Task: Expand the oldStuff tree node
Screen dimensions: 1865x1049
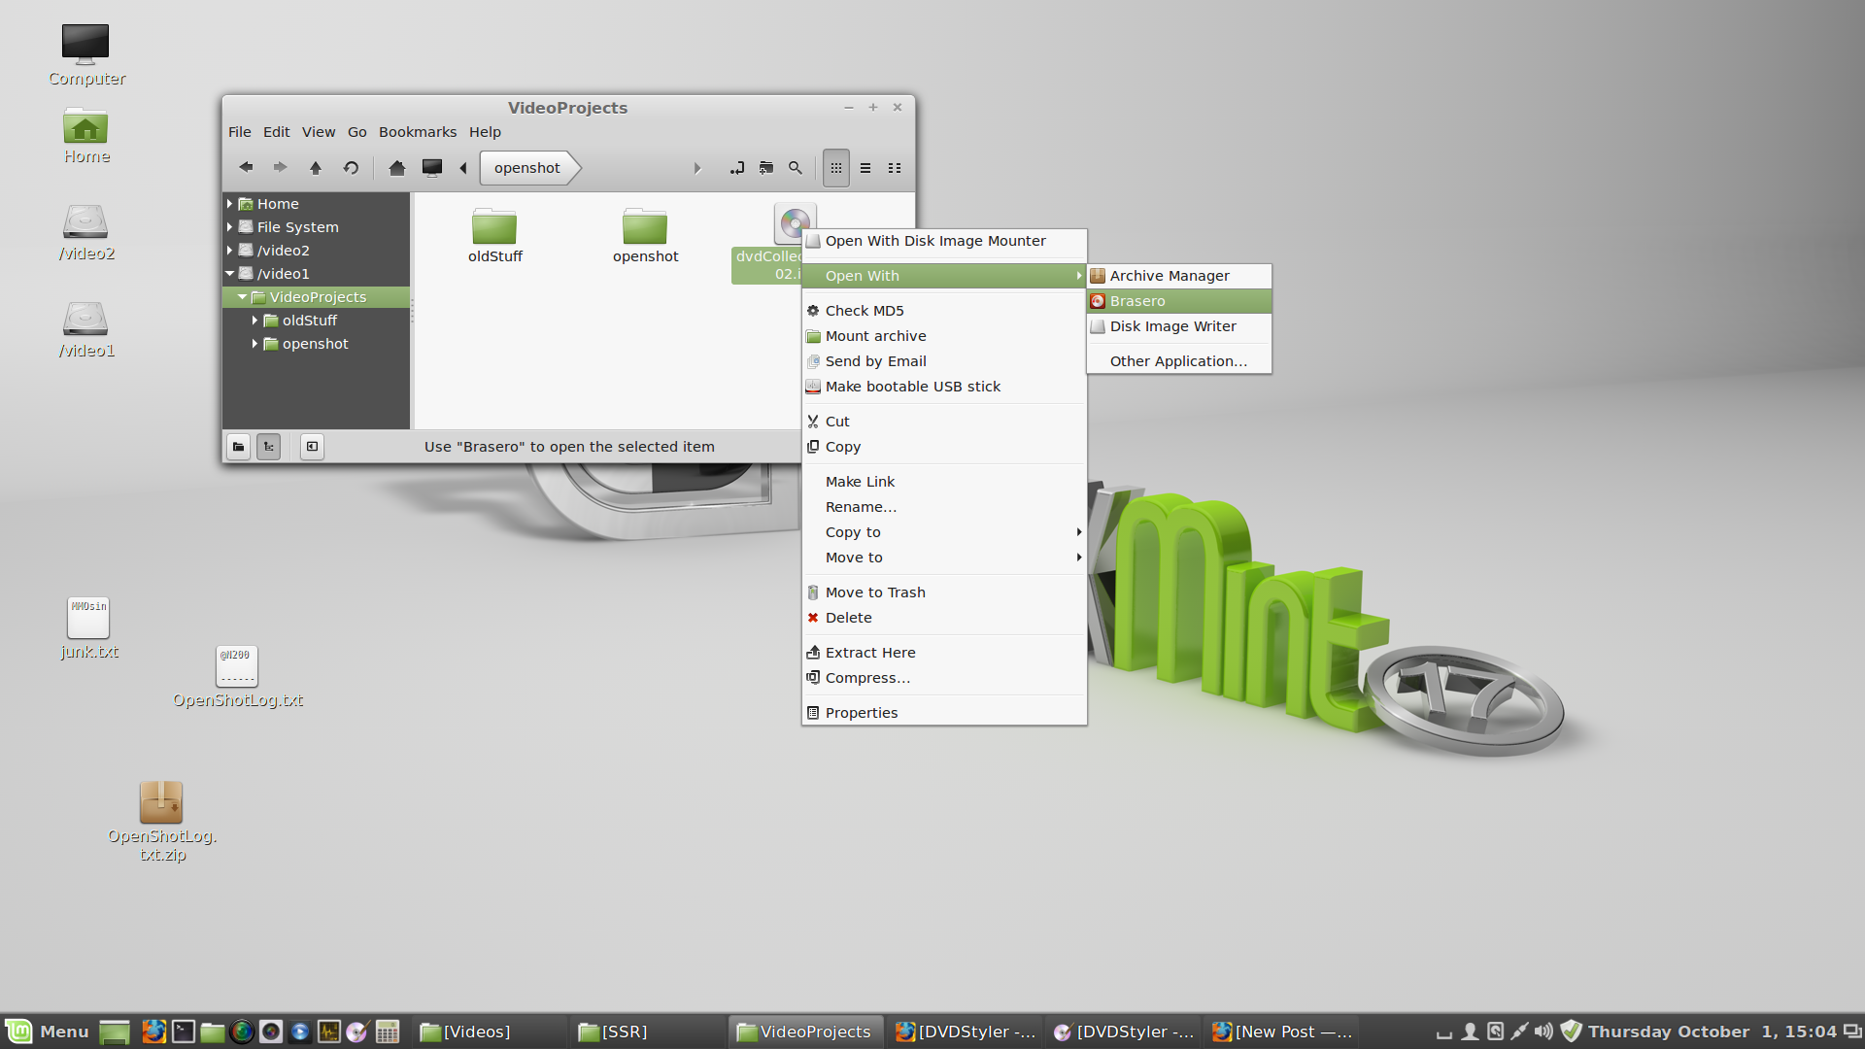Action: pyautogui.click(x=254, y=321)
